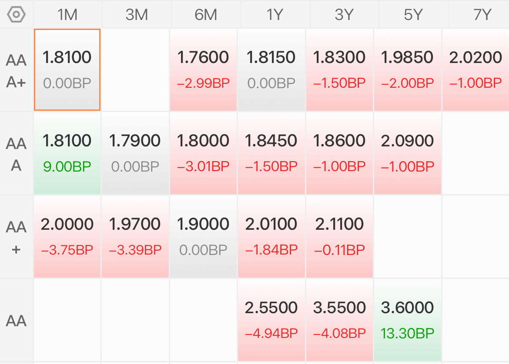
Task: Click the AA 5Y cell 3.6000
Action: click(x=407, y=320)
